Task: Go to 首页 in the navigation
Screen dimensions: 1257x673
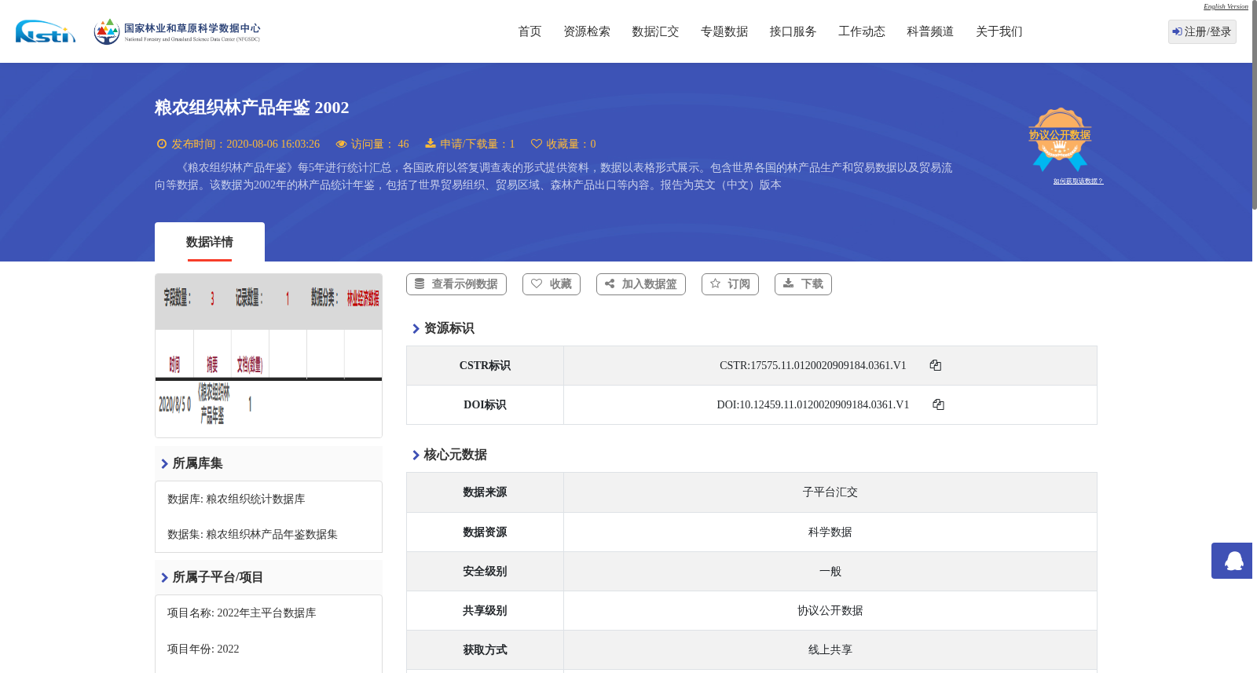Action: coord(530,31)
